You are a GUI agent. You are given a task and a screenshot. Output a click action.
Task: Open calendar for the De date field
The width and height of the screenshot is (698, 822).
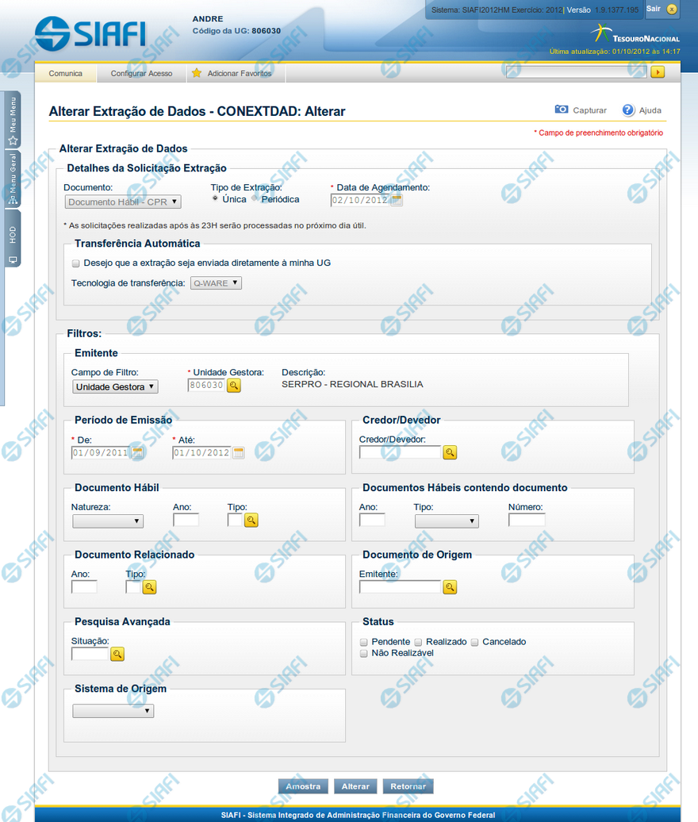pyautogui.click(x=138, y=453)
